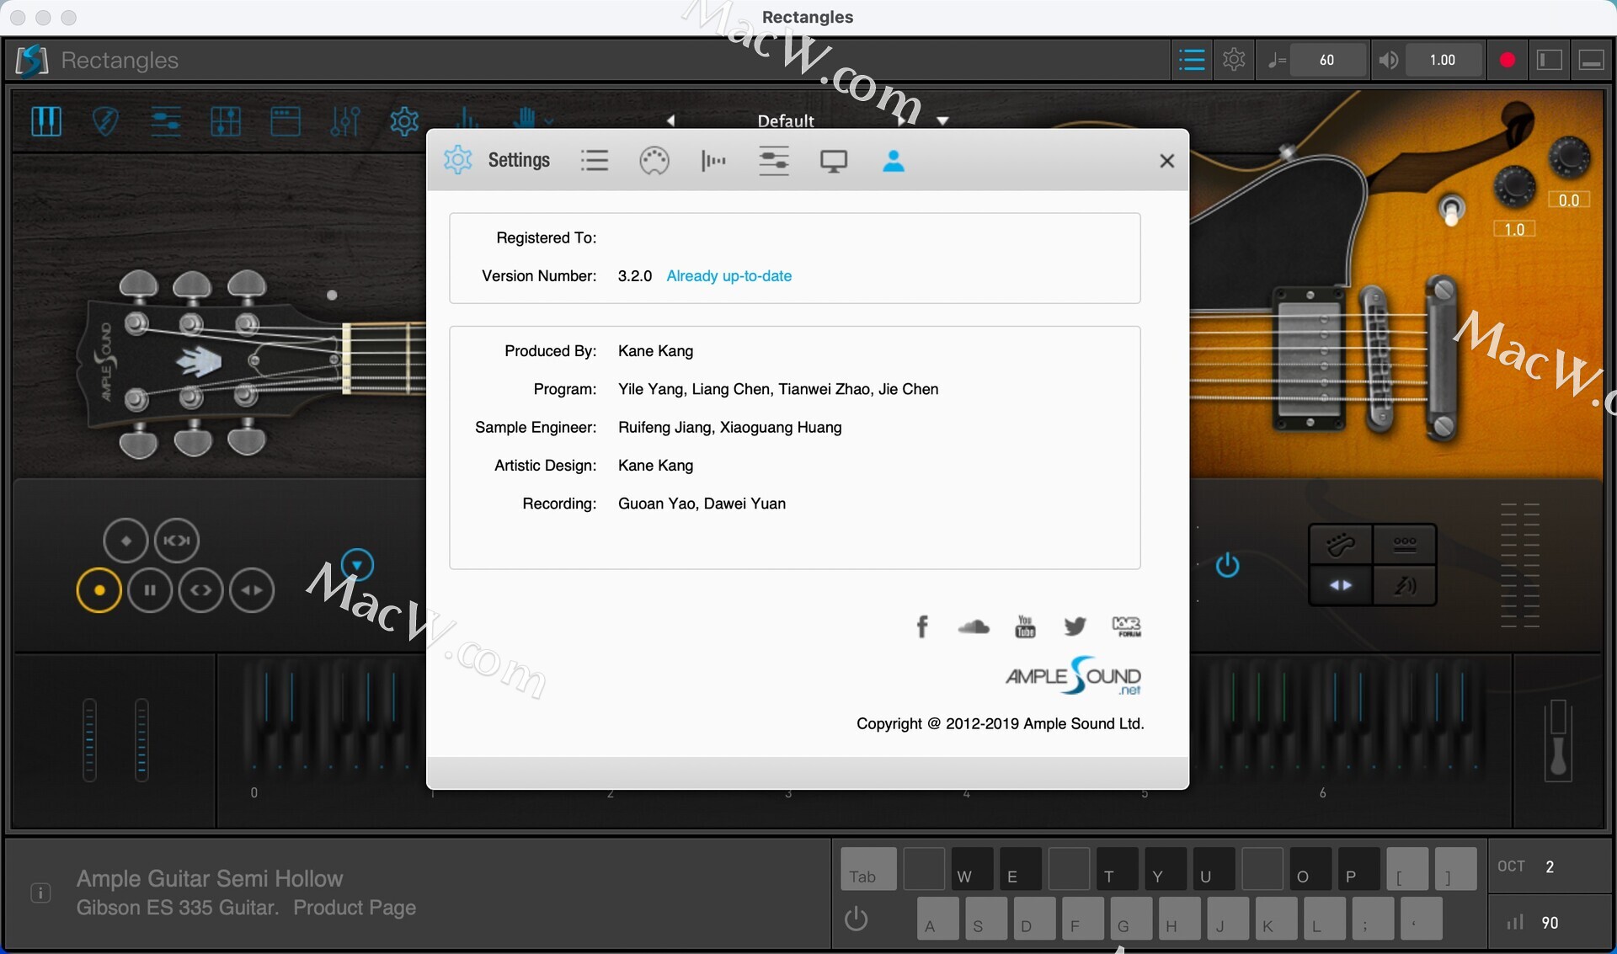
Task: Toggle the bottom panel layout icon
Action: [1591, 60]
